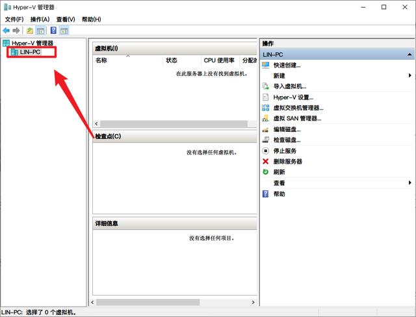This screenshot has width=416, height=317.
Task: Click the Forward arrow toolbar icon
Action: click(16, 31)
